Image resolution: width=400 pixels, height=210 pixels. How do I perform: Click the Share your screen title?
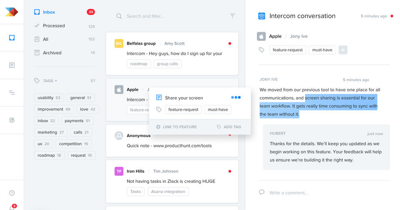coord(184,98)
